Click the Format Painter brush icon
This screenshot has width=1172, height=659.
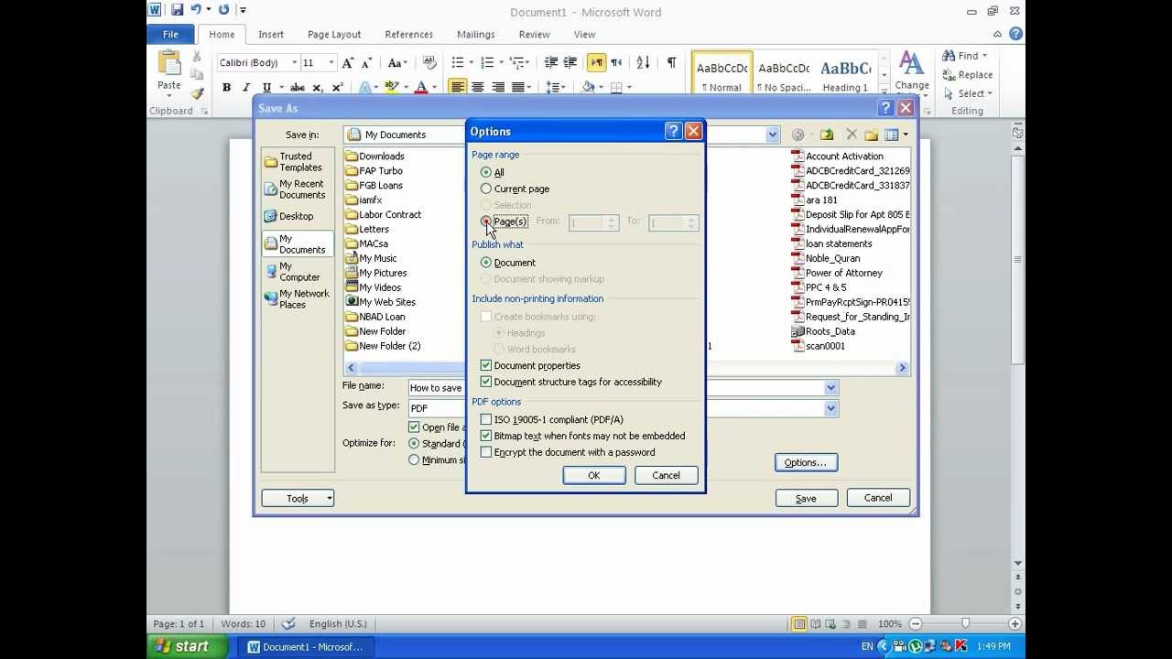tap(197, 93)
